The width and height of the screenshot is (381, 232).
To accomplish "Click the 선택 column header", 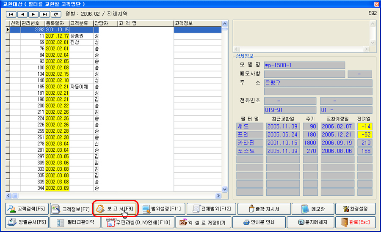I will pyautogui.click(x=15, y=23).
